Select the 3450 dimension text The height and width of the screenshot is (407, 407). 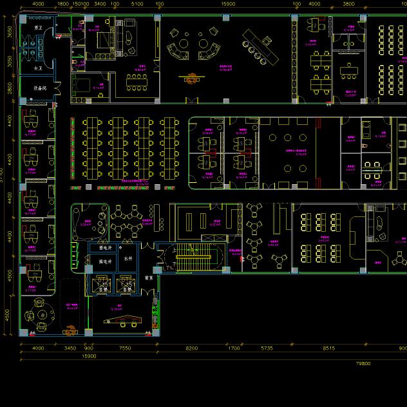(70, 348)
